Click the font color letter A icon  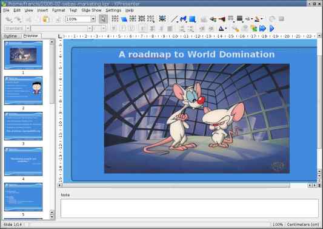point(221,29)
